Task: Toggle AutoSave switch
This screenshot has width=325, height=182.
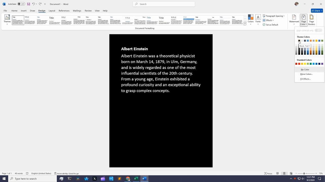Action: pos(21,4)
